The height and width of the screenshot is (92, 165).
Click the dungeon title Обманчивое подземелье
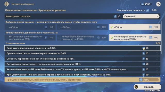click(36, 10)
